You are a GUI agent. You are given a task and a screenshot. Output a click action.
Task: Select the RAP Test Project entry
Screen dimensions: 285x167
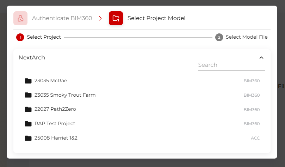55,123
